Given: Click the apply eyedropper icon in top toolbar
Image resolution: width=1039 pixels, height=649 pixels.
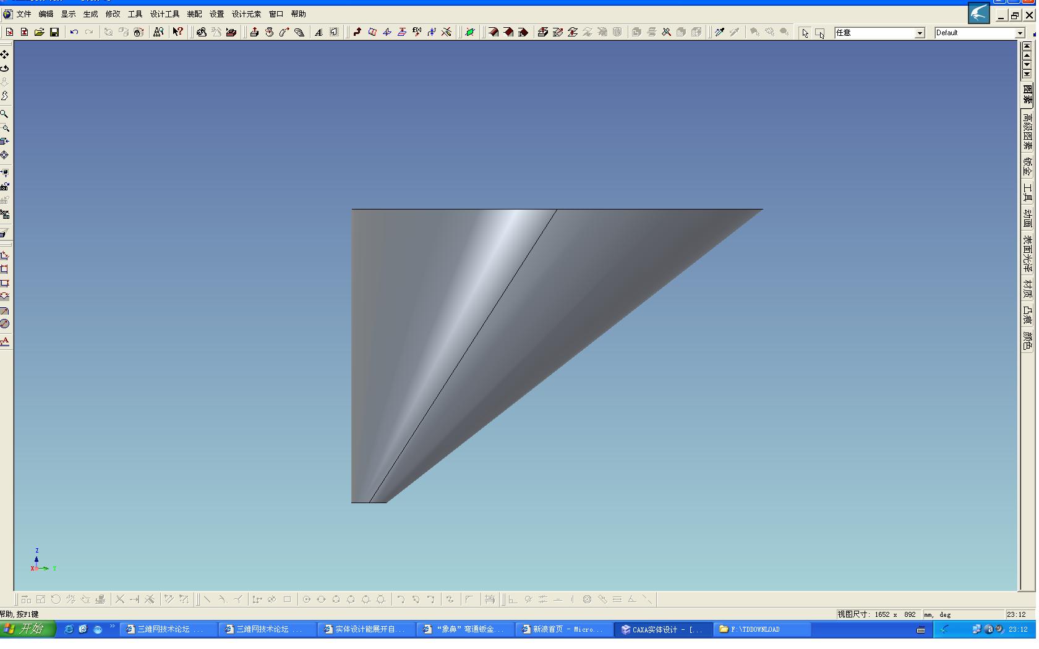Looking at the screenshot, I should click(719, 32).
